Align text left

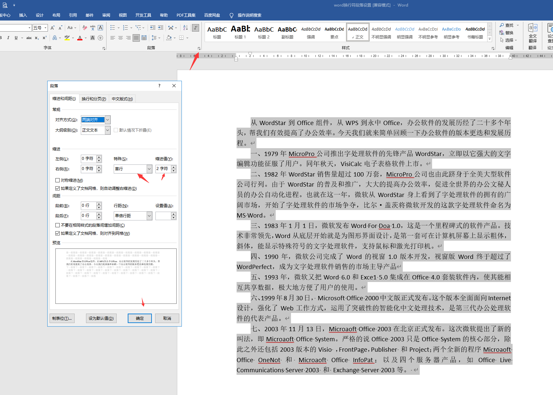pos(113,38)
